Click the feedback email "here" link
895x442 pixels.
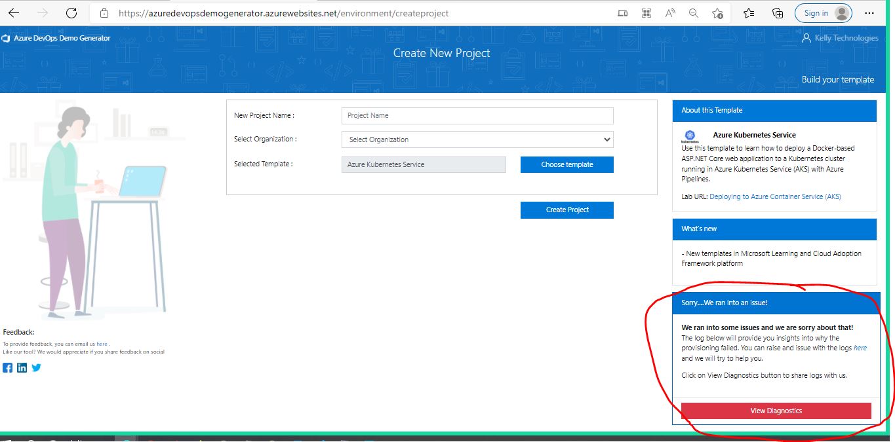(x=102, y=344)
